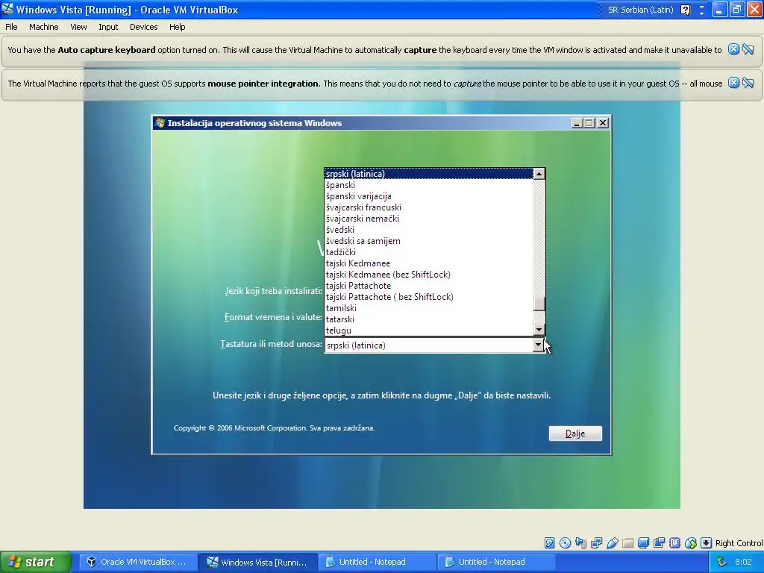Click the shared folders icon in status bar
The image size is (764, 573).
[x=628, y=543]
